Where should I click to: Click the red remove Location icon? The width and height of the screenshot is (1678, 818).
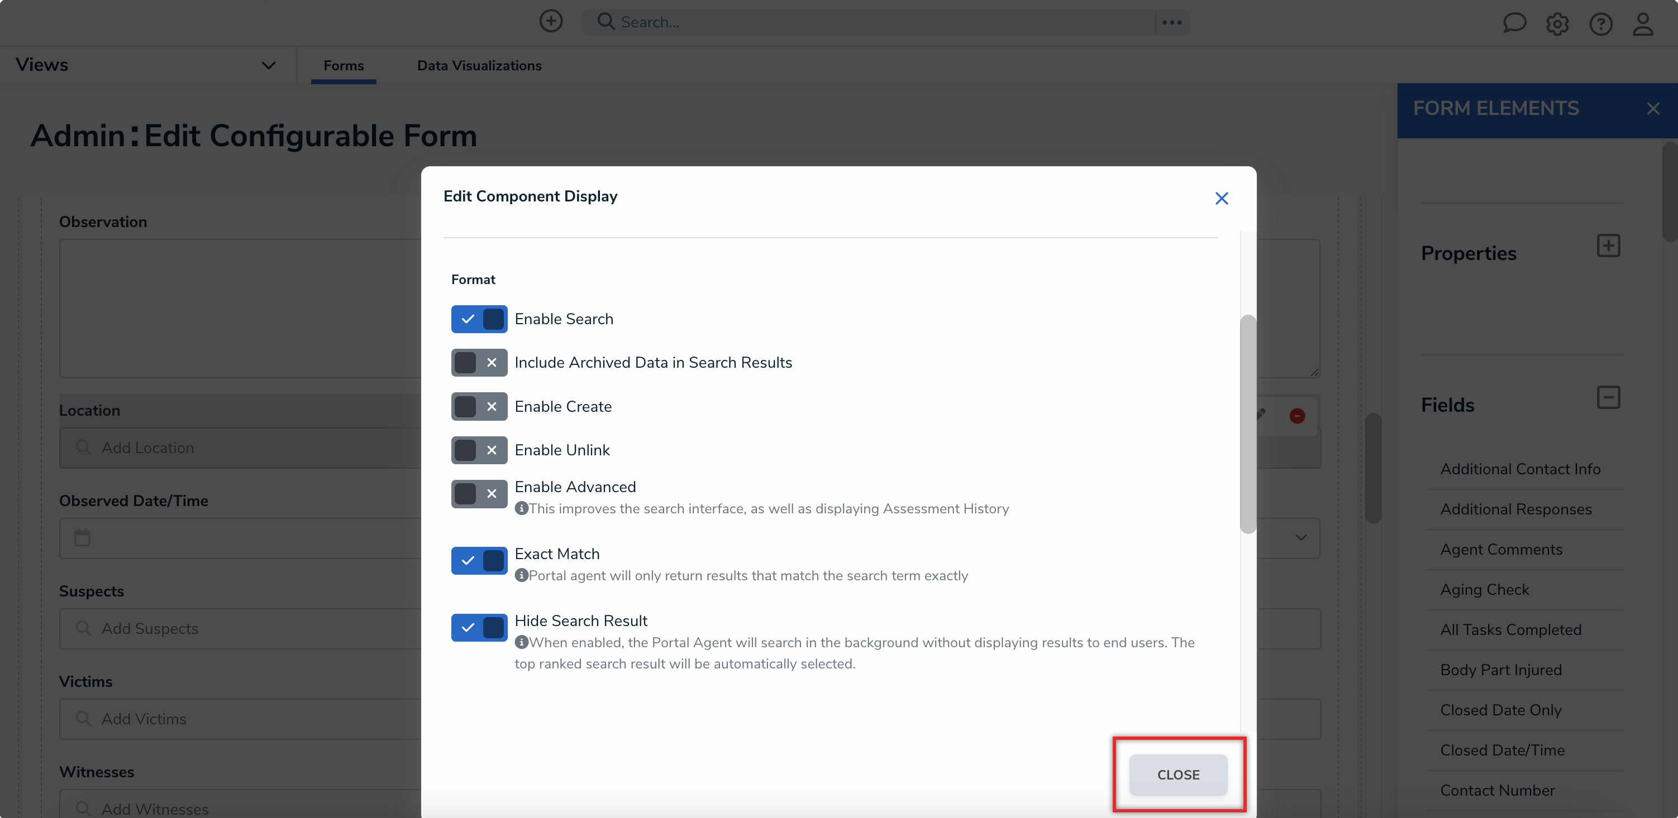tap(1296, 416)
